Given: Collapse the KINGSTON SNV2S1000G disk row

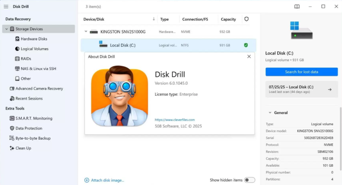Looking at the screenshot, I should (x=86, y=31).
